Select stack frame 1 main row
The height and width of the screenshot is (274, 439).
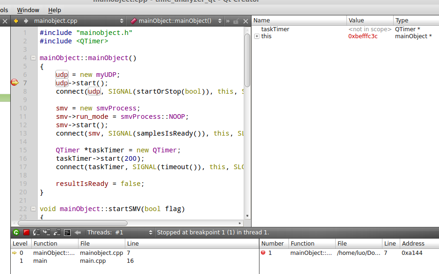[135, 261]
